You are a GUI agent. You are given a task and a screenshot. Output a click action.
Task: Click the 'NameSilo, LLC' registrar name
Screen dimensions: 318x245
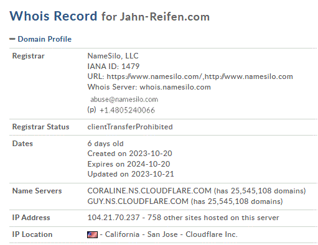pos(113,56)
